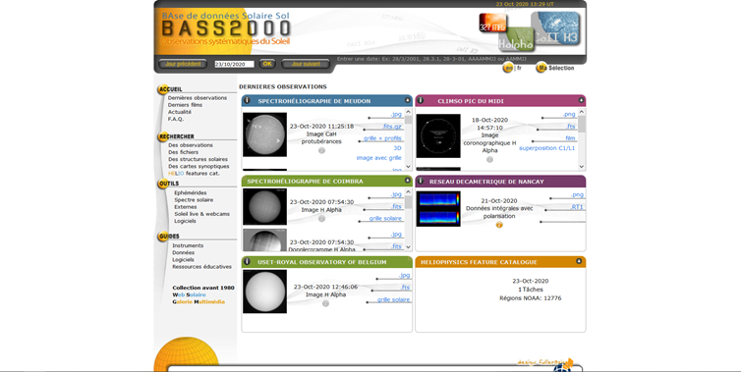Screen dimensions: 741x372
Task: Click down arrow of Meudon panel scrollbar
Action: point(408,167)
